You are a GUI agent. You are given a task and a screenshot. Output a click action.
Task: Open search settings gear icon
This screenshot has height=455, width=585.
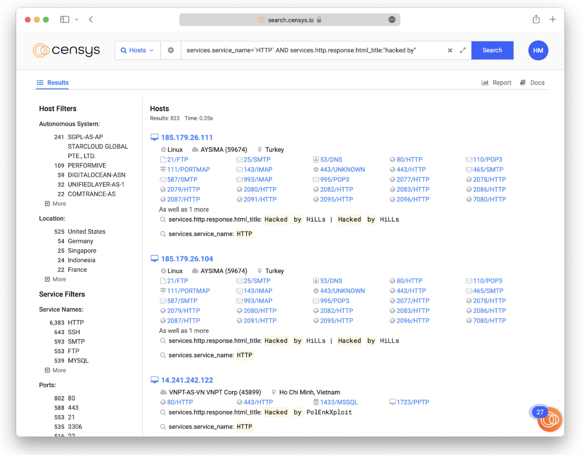coord(171,50)
